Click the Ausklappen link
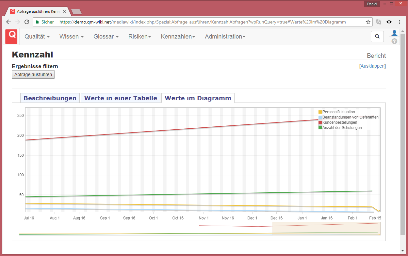The image size is (408, 256). [x=372, y=66]
